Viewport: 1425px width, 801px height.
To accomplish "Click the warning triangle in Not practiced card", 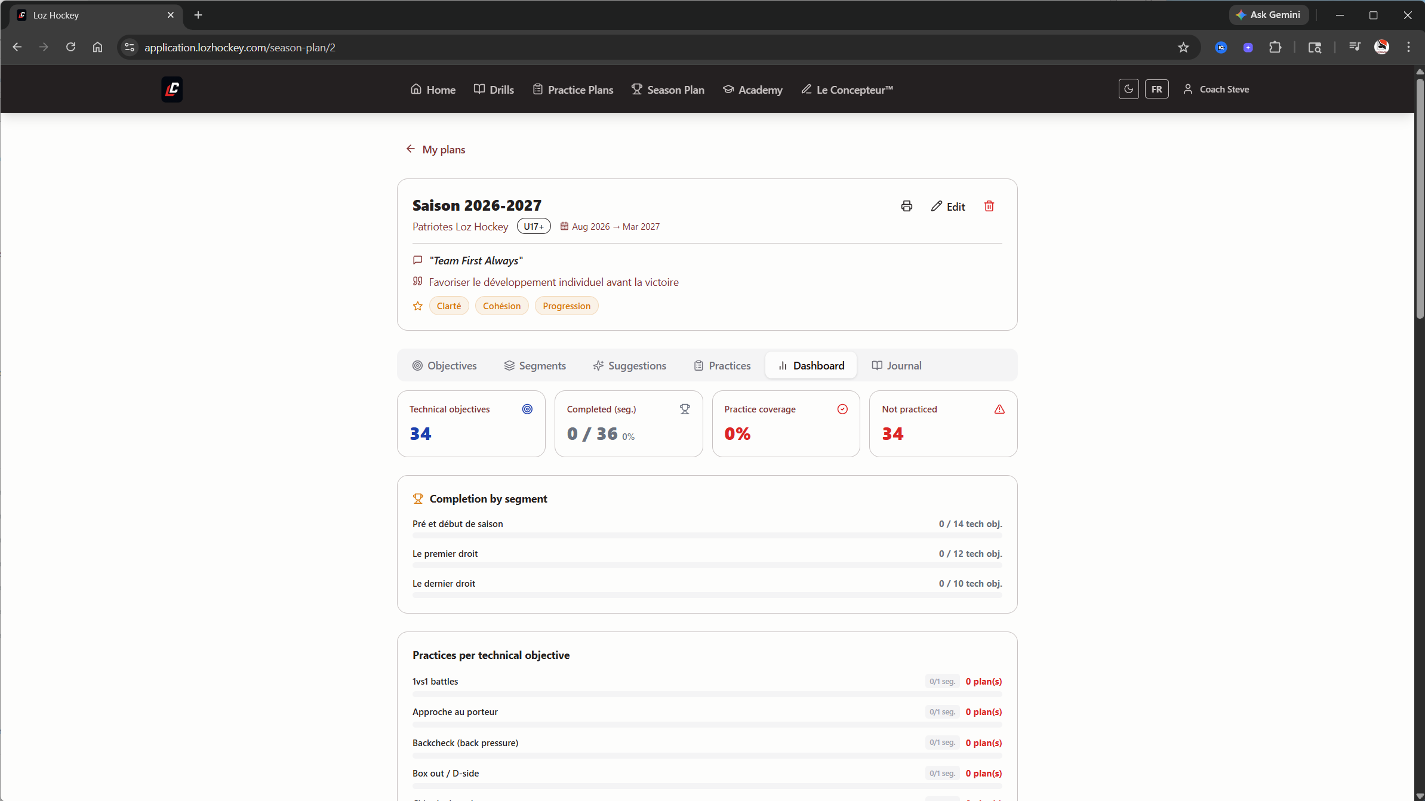I will tap(999, 409).
